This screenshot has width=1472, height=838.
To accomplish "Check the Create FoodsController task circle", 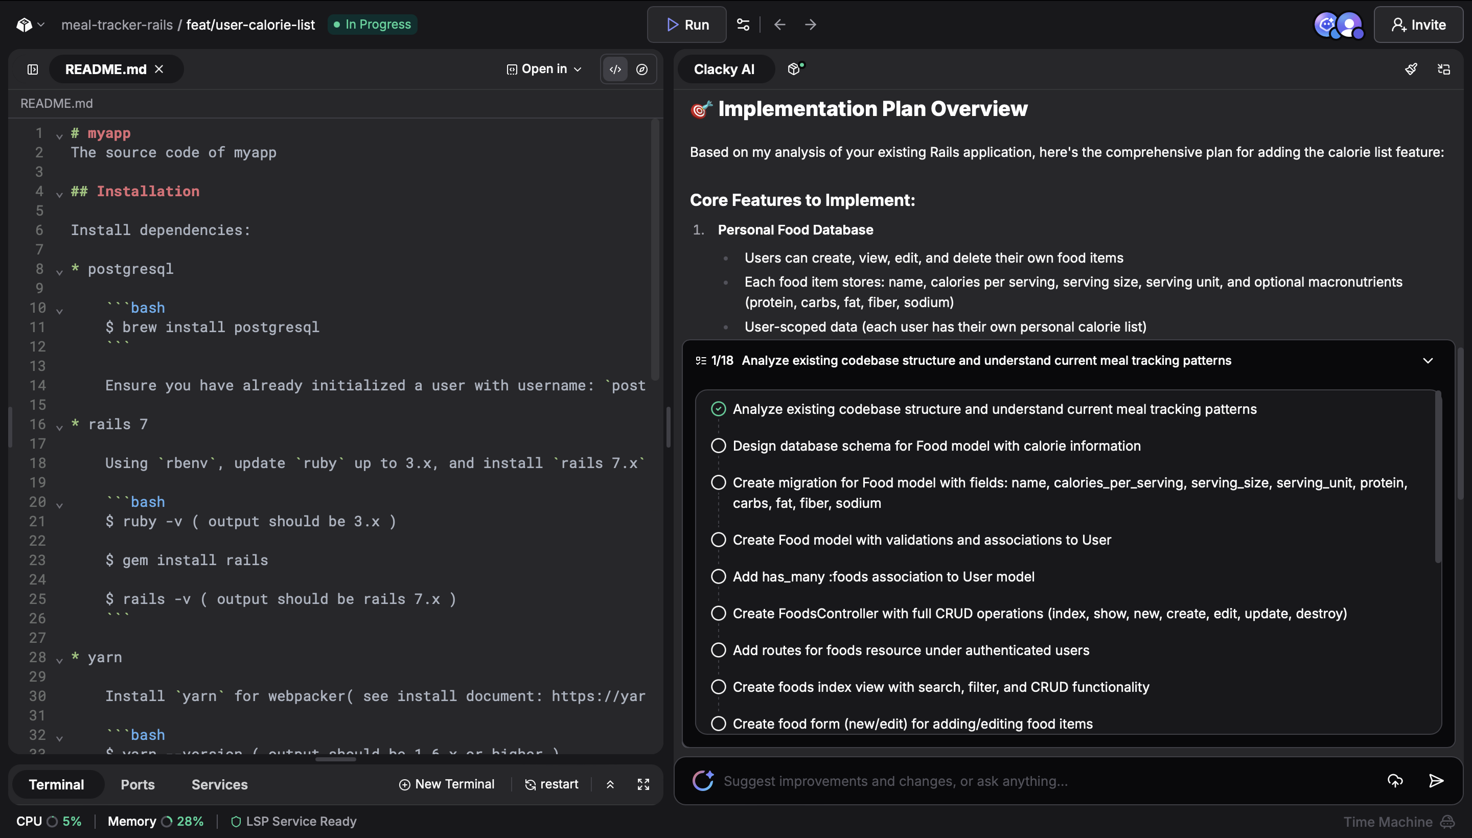I will [719, 614].
